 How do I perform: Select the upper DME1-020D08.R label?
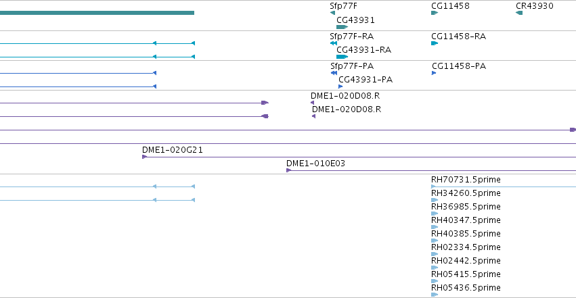tap(345, 96)
